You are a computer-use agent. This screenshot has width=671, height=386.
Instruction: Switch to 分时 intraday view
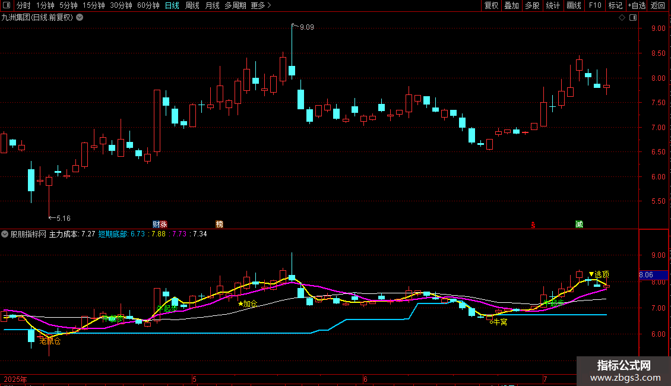pos(24,5)
